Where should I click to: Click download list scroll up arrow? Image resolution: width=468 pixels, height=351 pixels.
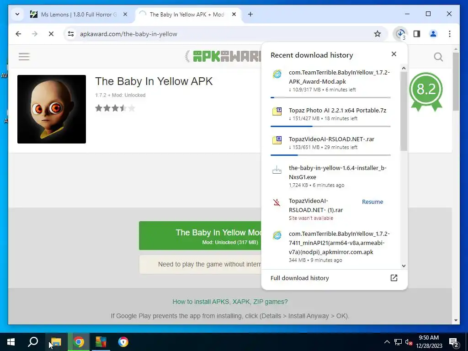click(404, 69)
